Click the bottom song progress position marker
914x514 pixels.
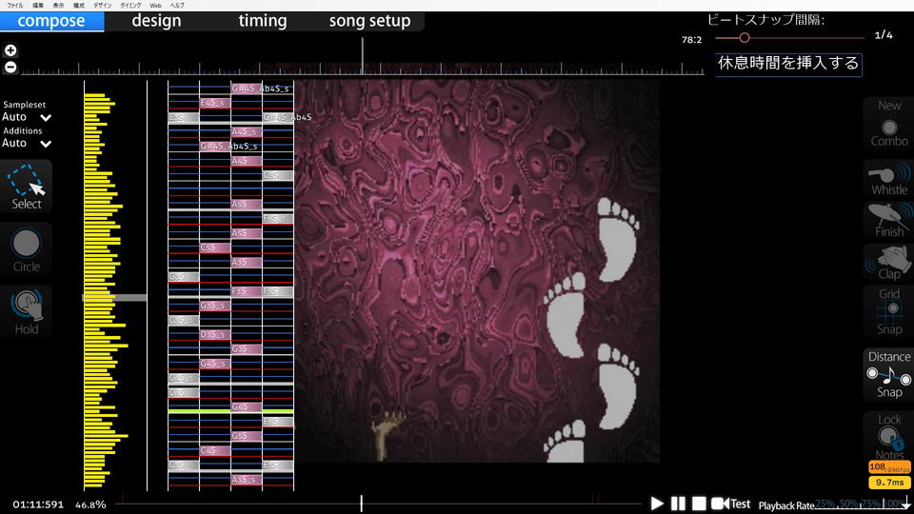click(362, 504)
